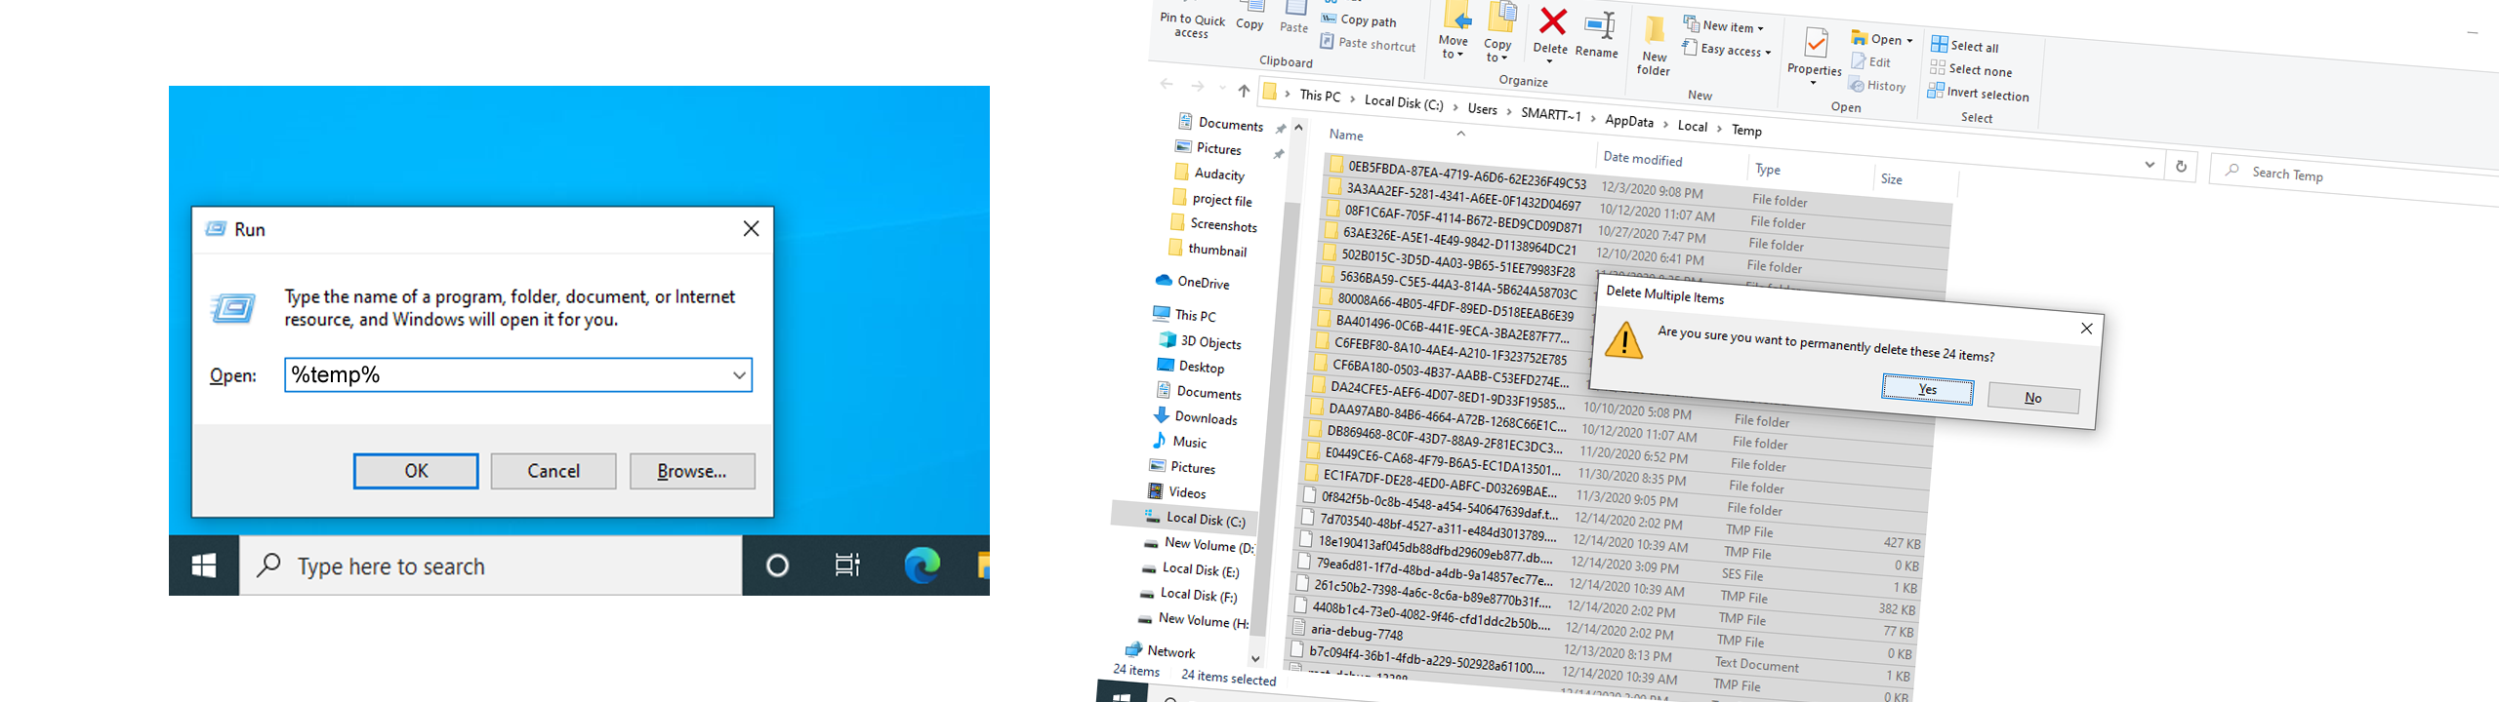Open History from the ribbon
This screenshot has width=2499, height=702.
click(1877, 86)
